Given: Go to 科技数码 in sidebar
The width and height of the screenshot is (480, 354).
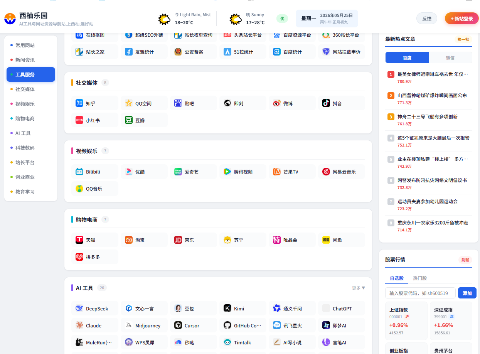Looking at the screenshot, I should click(x=31, y=148).
